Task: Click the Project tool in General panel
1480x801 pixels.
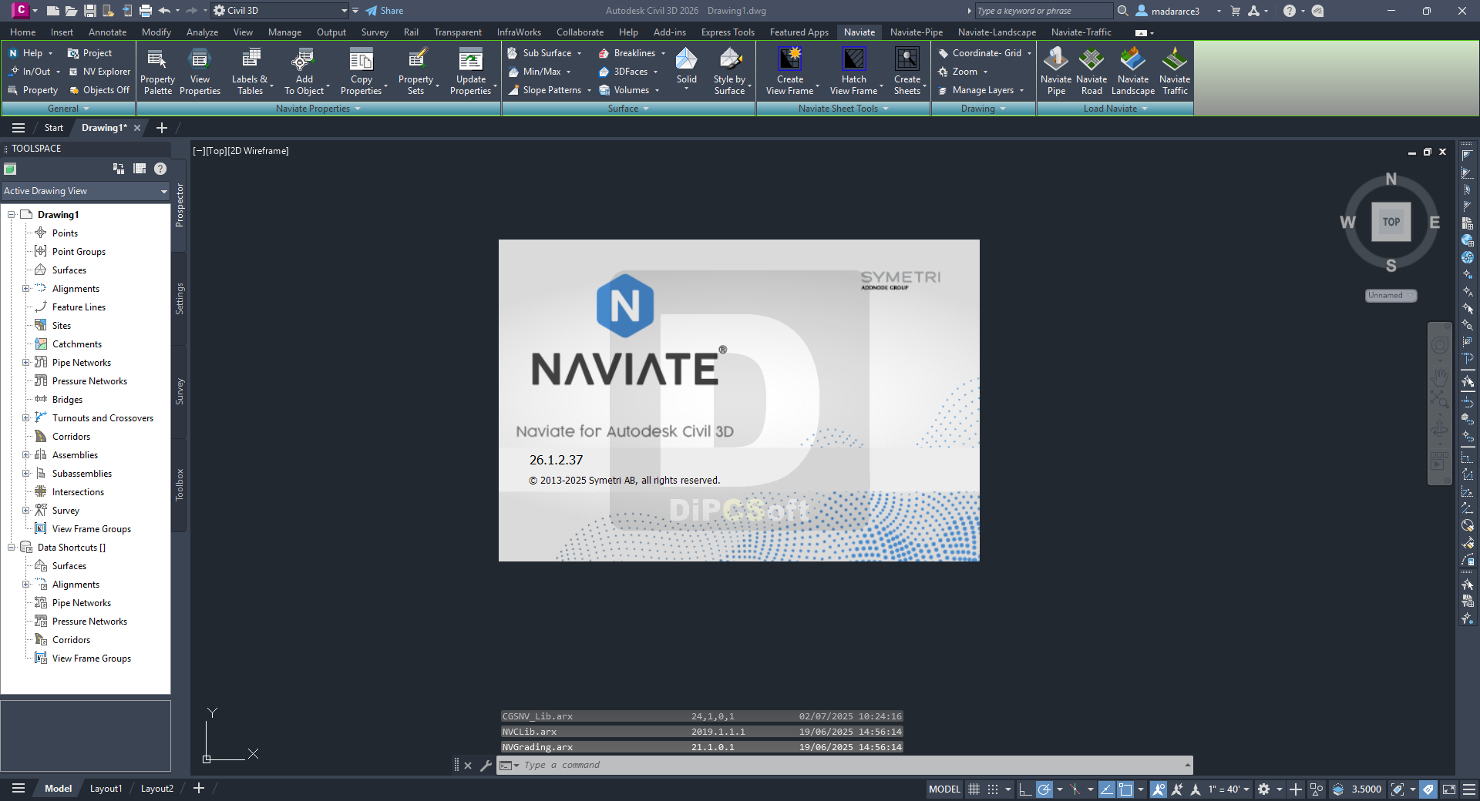Action: tap(90, 53)
